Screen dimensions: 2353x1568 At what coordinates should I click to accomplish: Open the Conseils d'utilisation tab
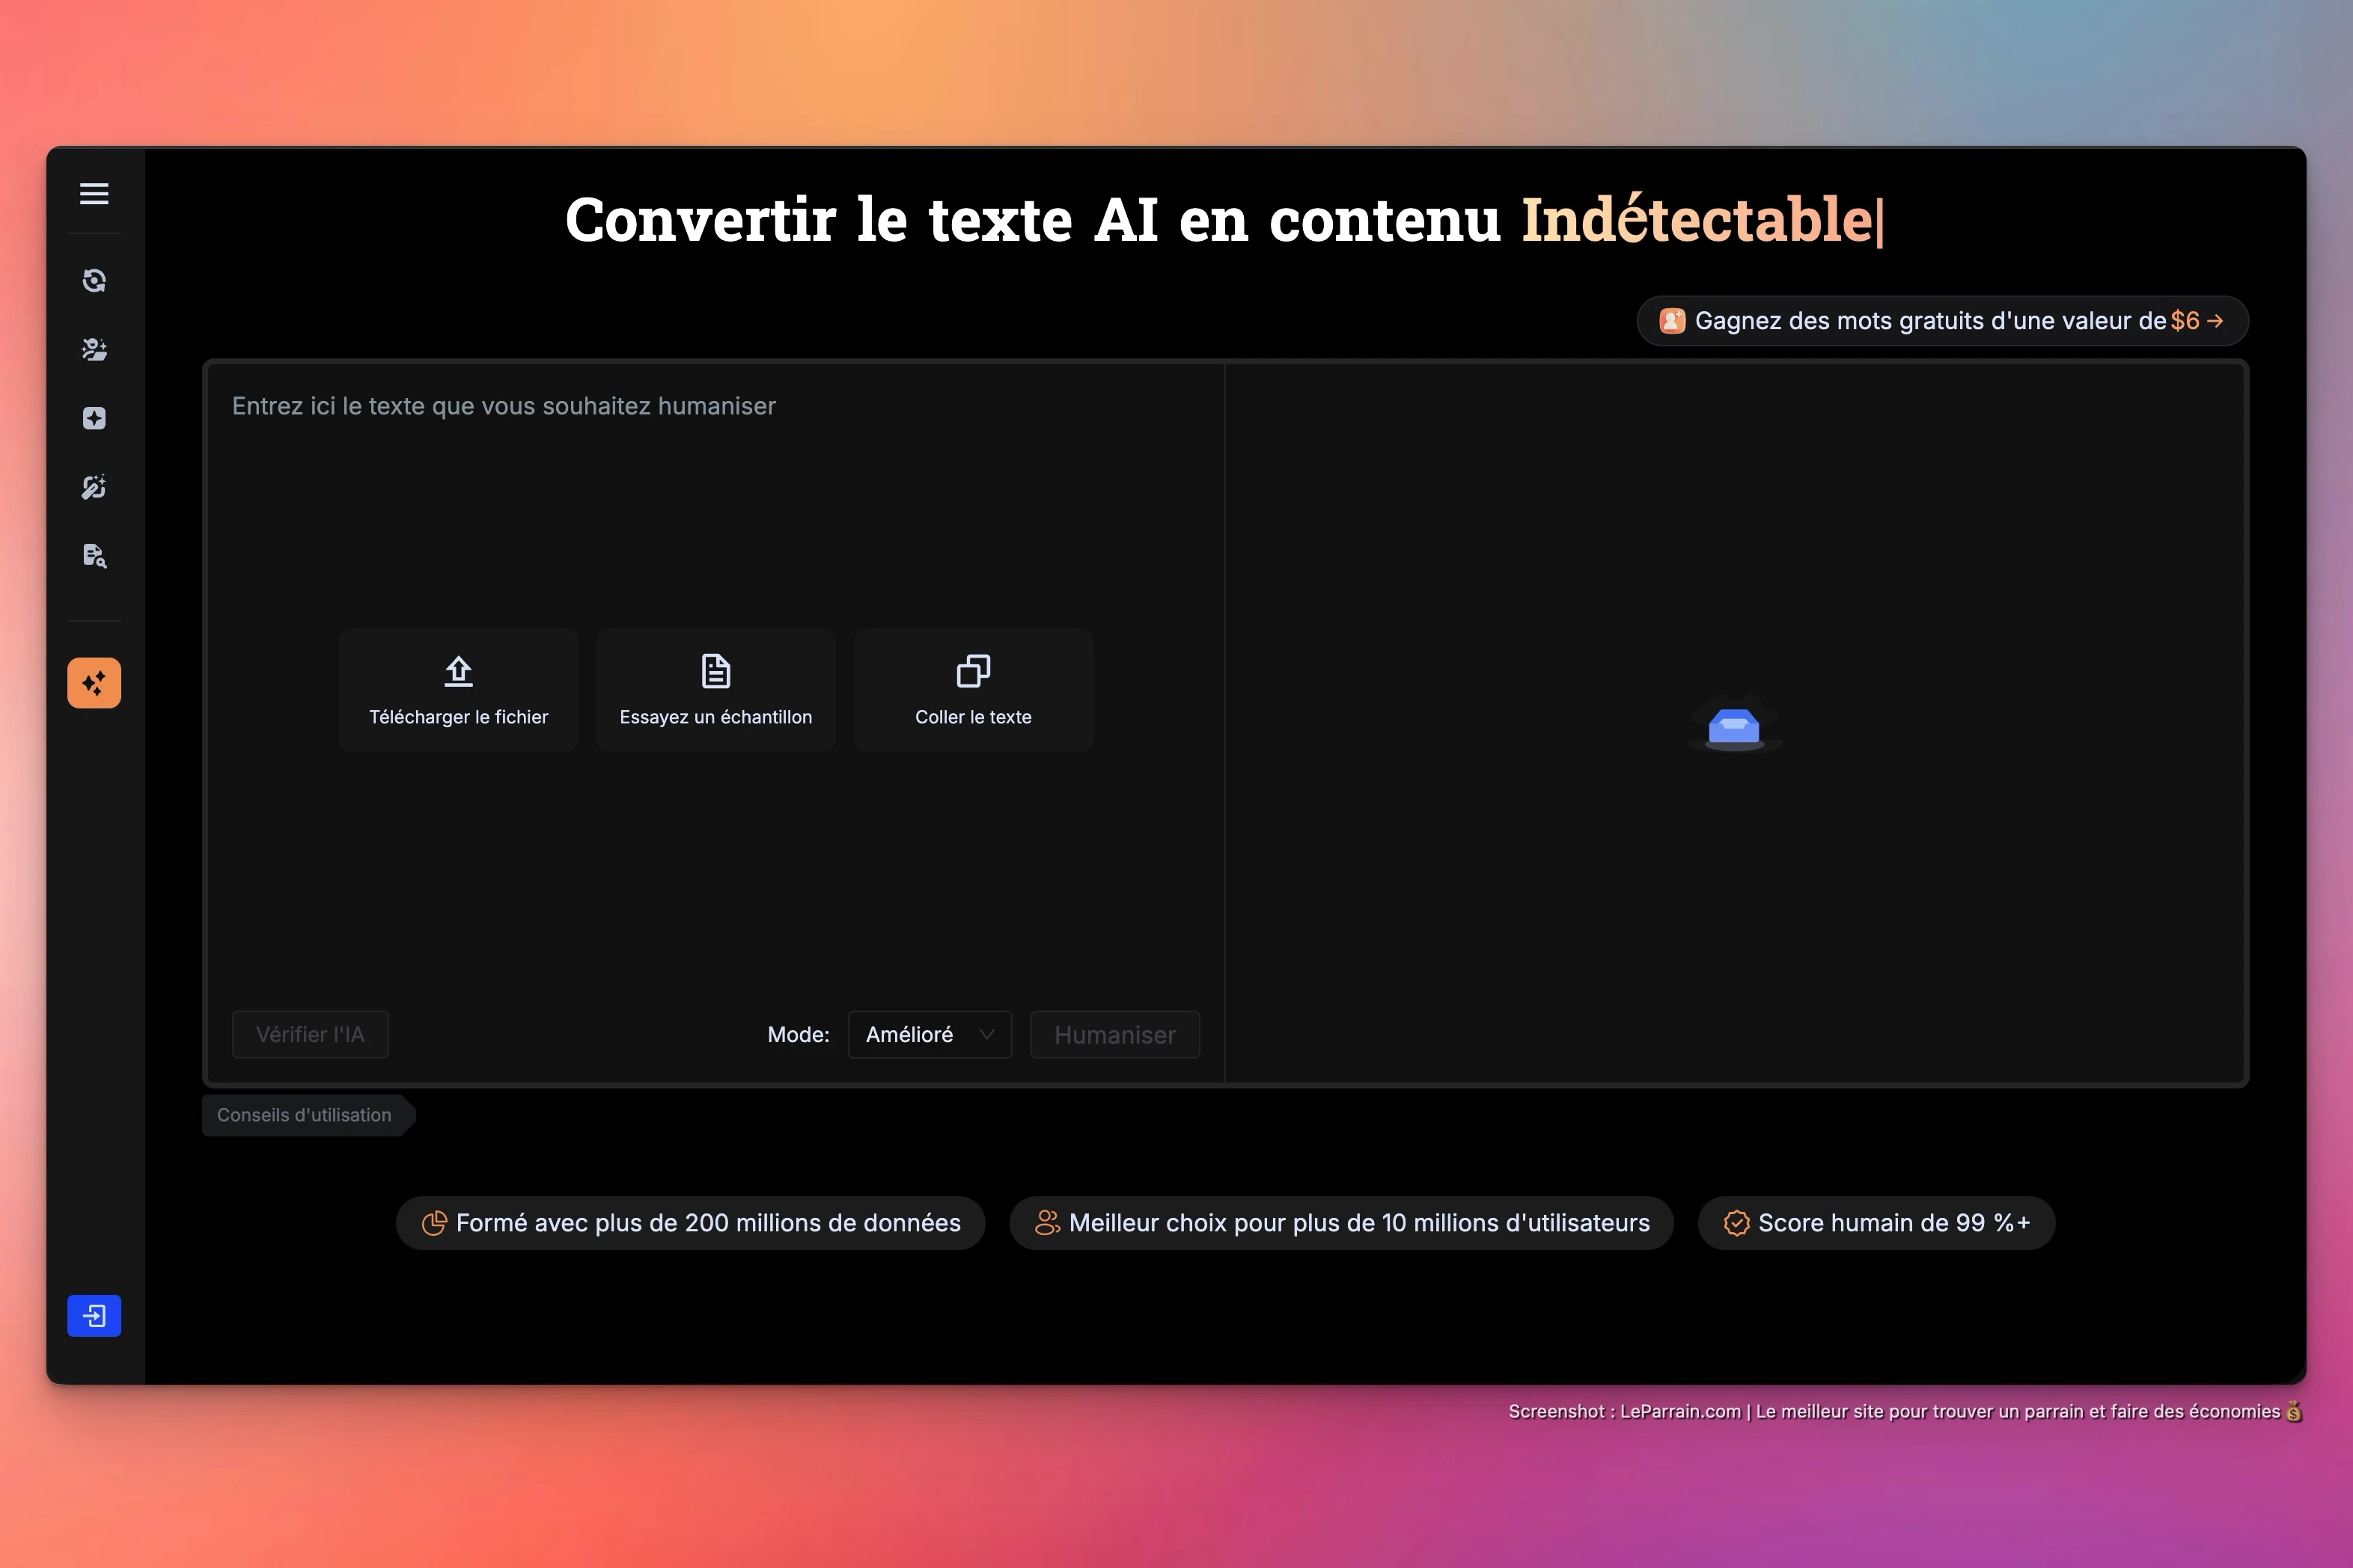[x=304, y=1115]
